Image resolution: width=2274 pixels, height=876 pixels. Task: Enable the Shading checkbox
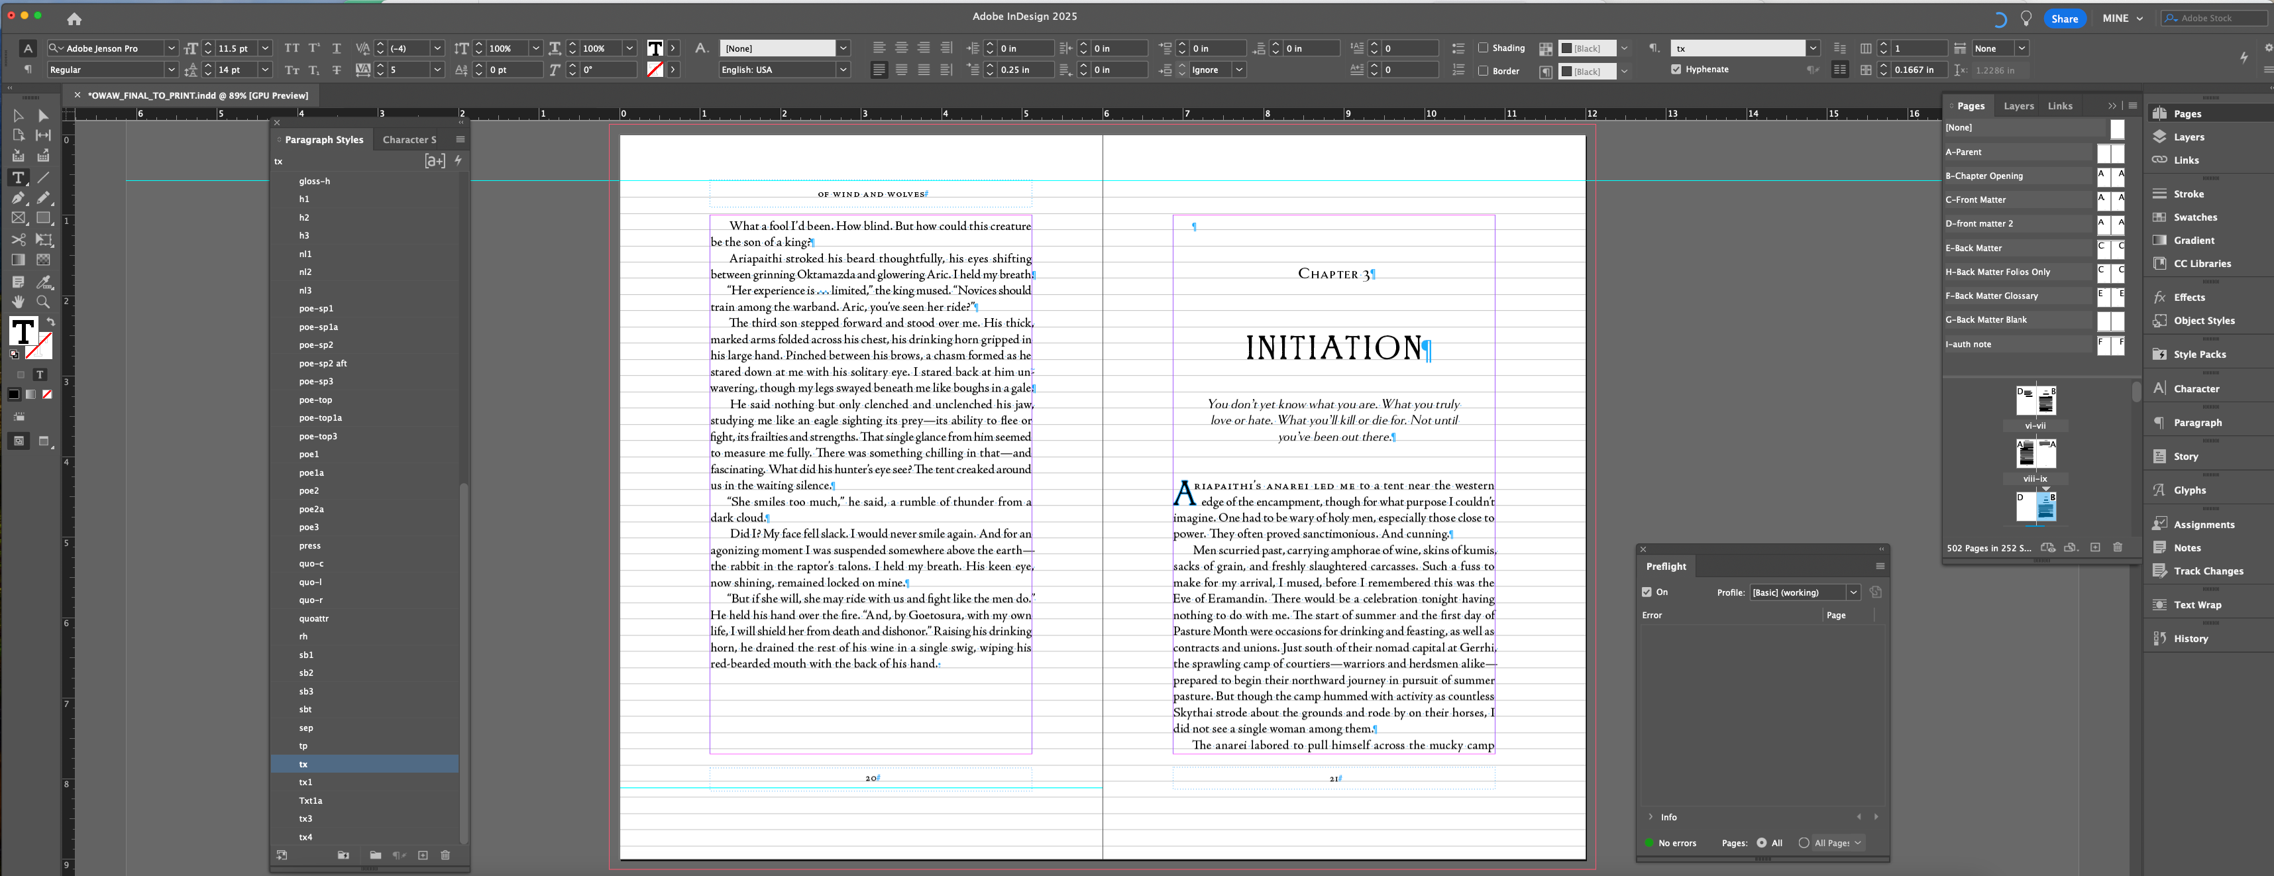pos(1483,48)
